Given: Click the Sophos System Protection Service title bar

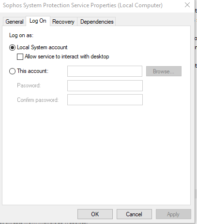Looking at the screenshot, I should click(83, 5).
